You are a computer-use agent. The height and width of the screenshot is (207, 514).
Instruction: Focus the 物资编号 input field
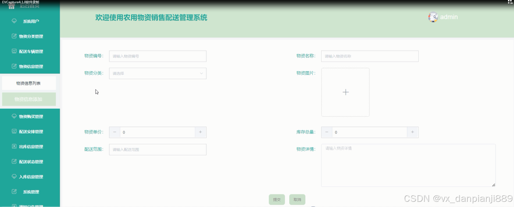click(x=158, y=56)
